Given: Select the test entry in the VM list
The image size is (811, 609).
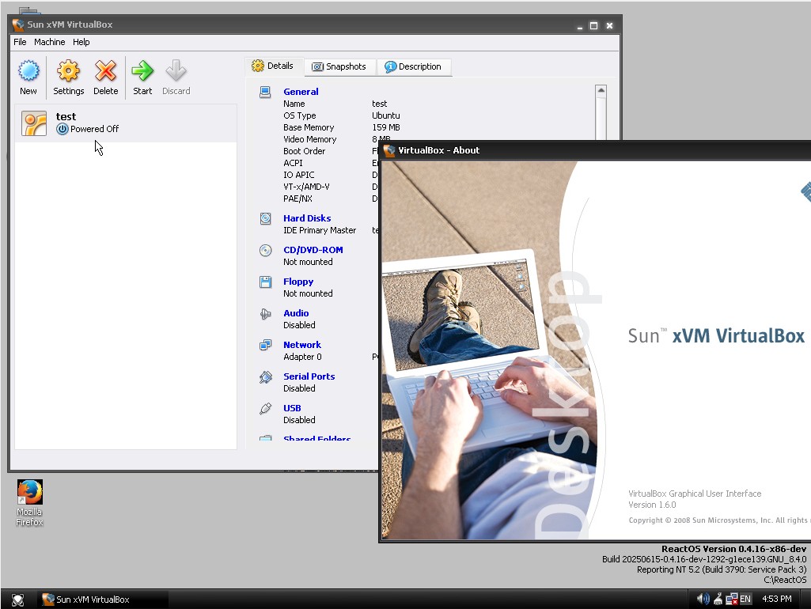Looking at the screenshot, I should [126, 123].
